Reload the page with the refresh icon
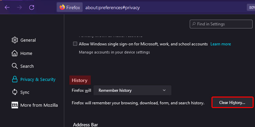Image resolution: width=255 pixels, height=127 pixels. (x=32, y=7)
